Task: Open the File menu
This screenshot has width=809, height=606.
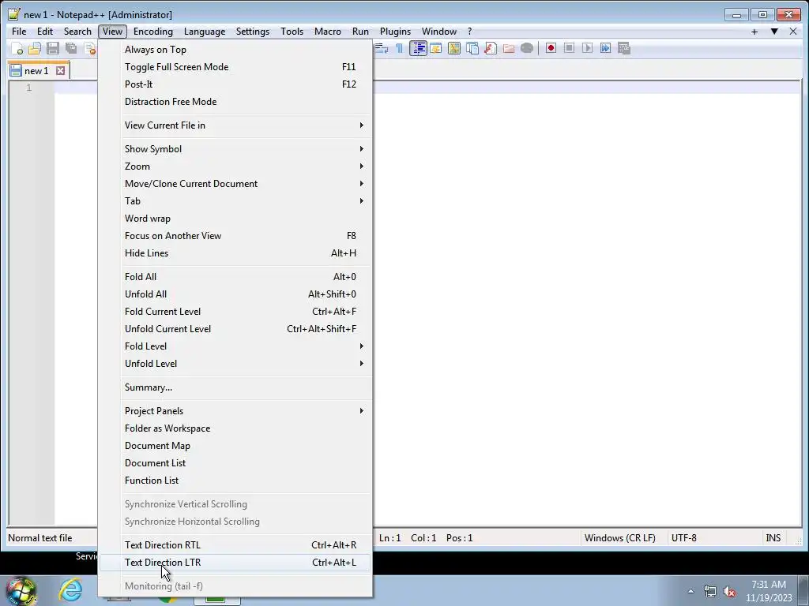Action: [x=19, y=32]
